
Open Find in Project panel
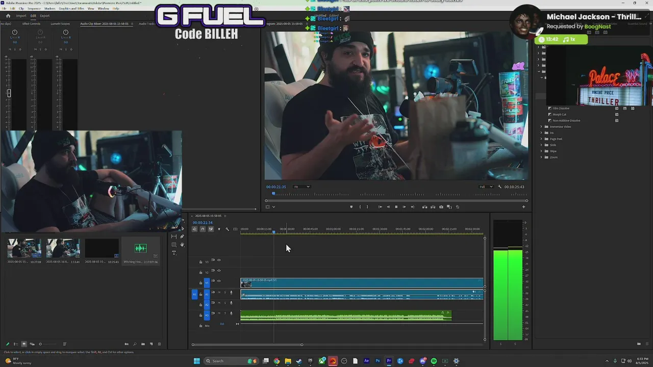point(135,344)
